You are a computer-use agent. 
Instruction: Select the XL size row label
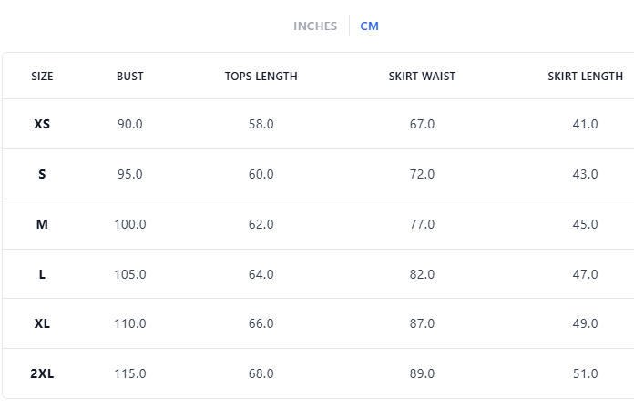[x=42, y=323]
